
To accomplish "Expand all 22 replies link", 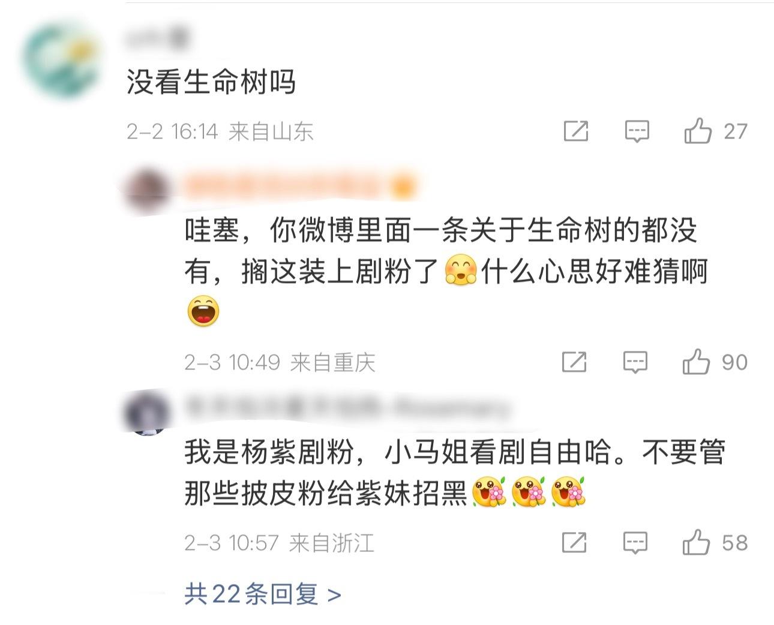I will 263,594.
